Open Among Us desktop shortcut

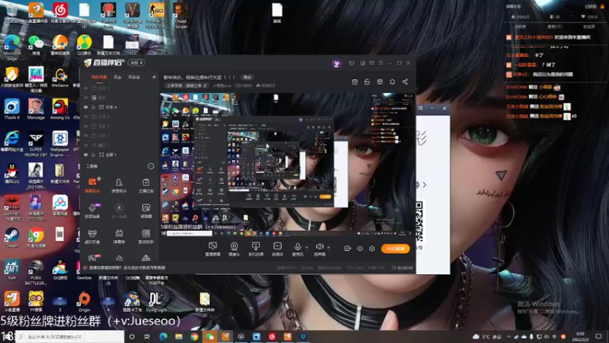pos(60,109)
